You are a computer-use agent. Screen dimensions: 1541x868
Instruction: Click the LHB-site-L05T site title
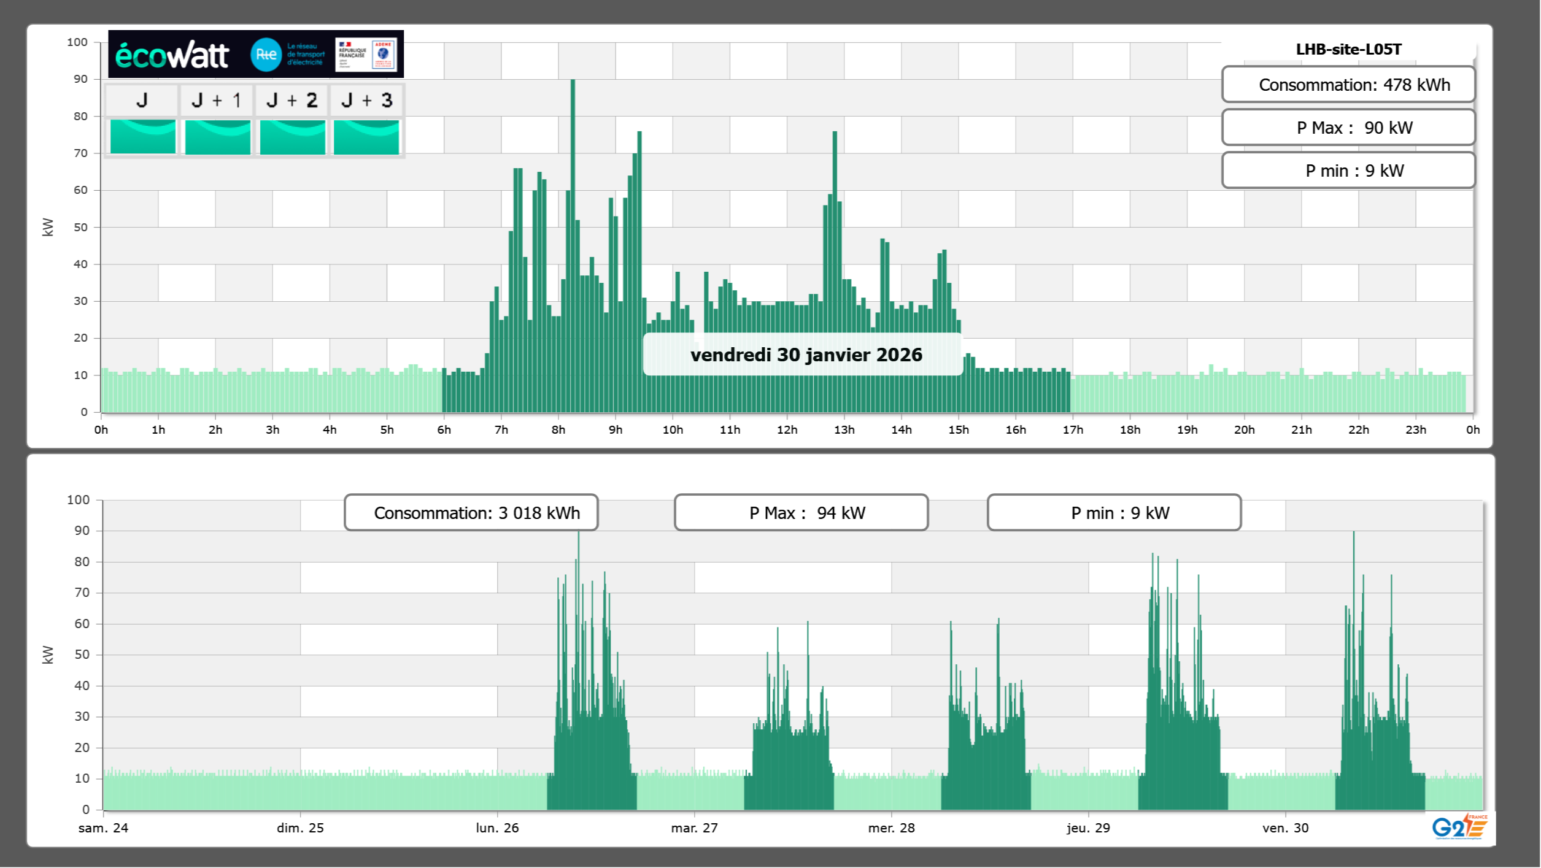[1348, 49]
